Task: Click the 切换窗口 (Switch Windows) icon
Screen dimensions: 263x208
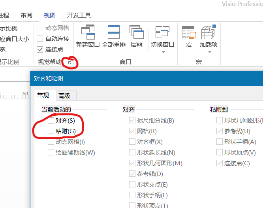Action: 162,32
